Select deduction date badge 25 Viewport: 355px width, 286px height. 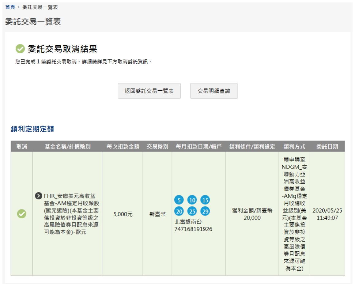tap(192, 211)
